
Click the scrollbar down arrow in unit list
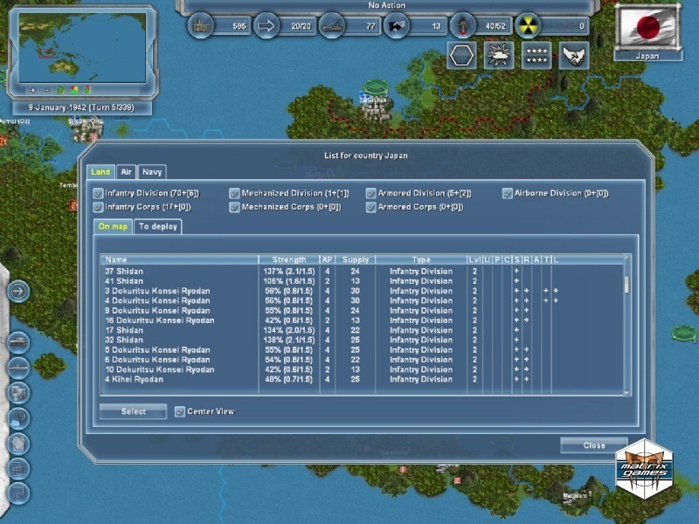(x=626, y=392)
